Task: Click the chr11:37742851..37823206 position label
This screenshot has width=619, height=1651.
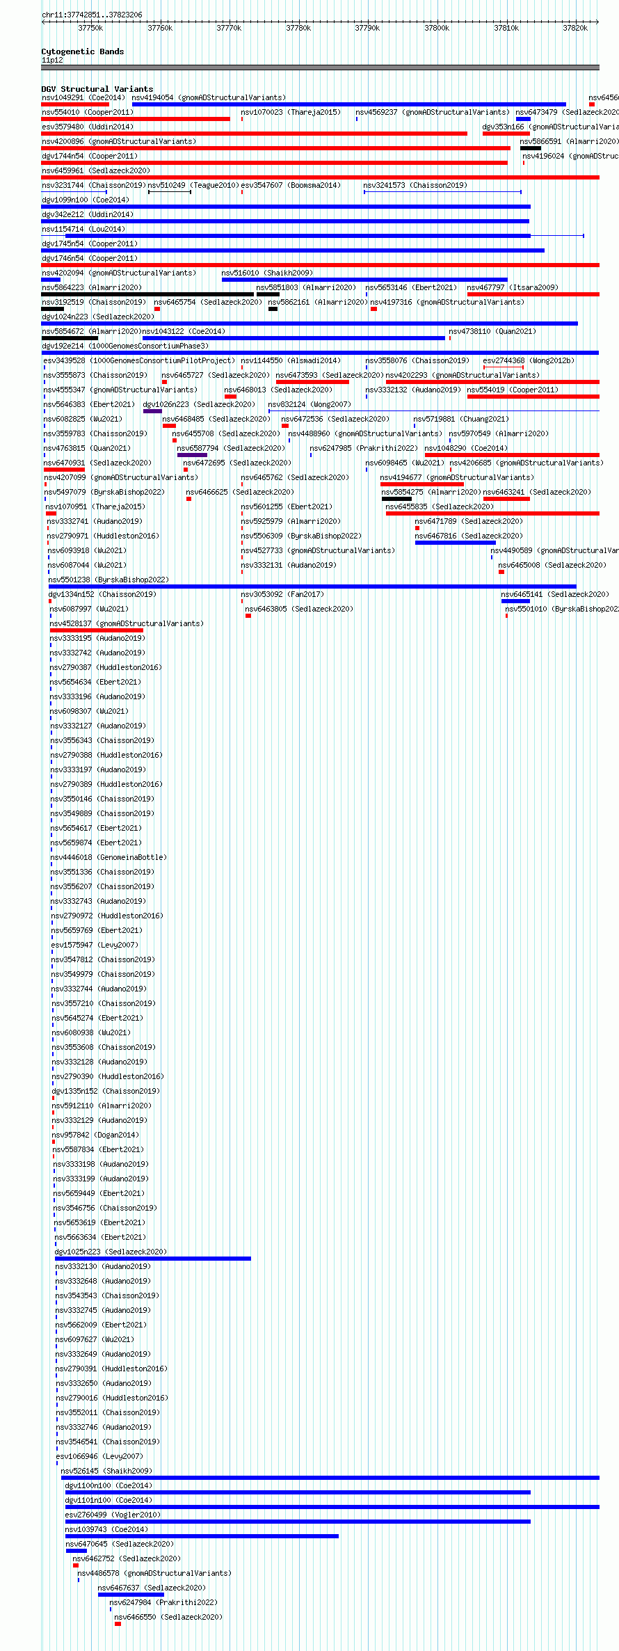Action: [x=92, y=15]
